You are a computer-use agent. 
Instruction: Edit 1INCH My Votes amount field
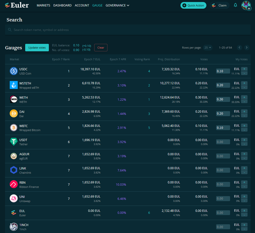coord(223,227)
